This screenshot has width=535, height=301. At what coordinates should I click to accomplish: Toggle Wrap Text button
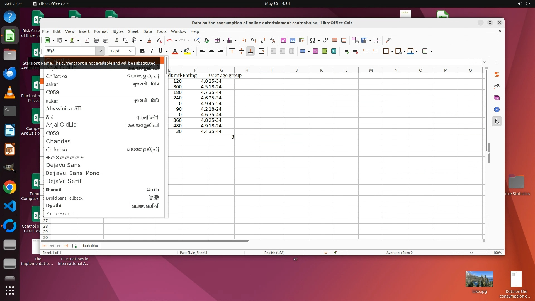point(262,51)
